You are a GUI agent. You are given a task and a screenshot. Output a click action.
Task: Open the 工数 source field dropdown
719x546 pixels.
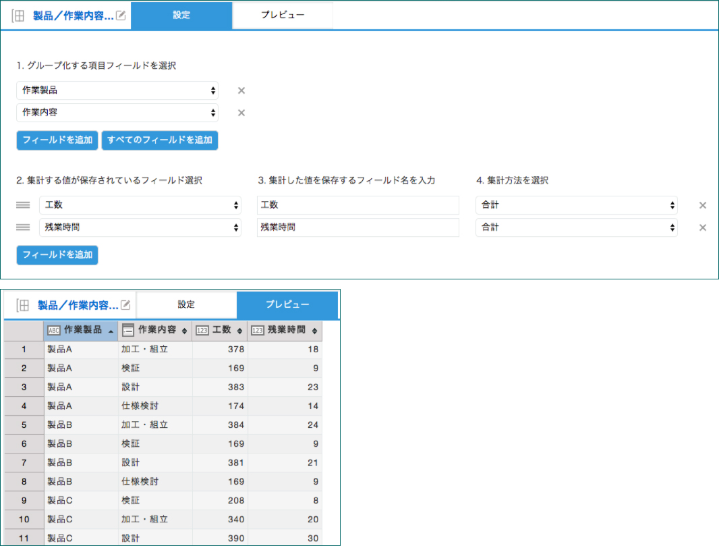[140, 205]
